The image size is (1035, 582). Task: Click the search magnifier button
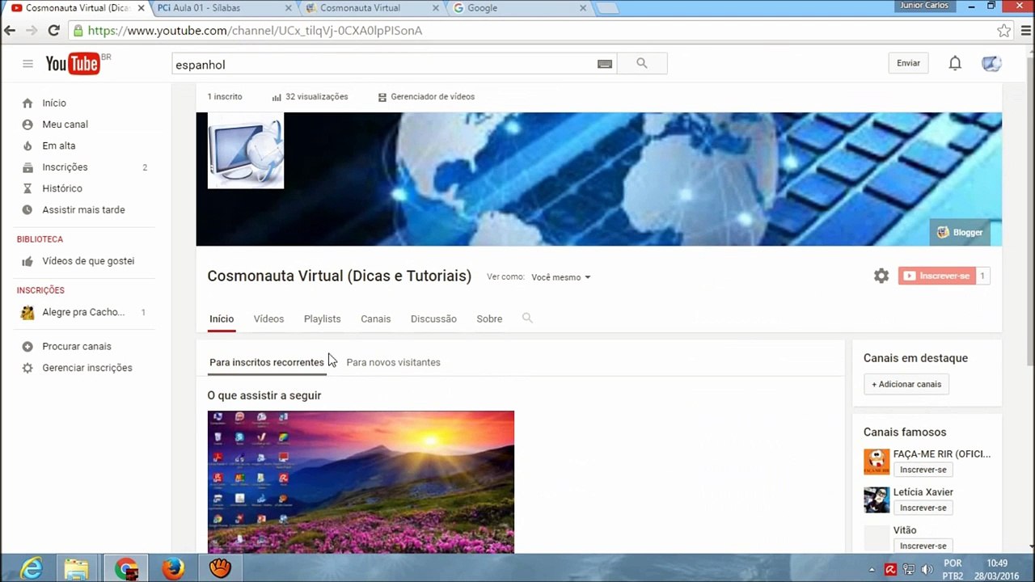pyautogui.click(x=642, y=64)
